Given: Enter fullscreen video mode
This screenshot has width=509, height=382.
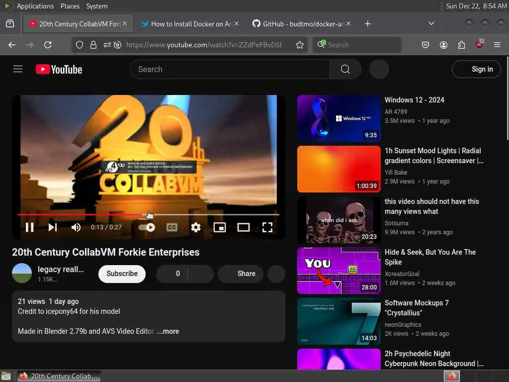Looking at the screenshot, I should [x=267, y=227].
